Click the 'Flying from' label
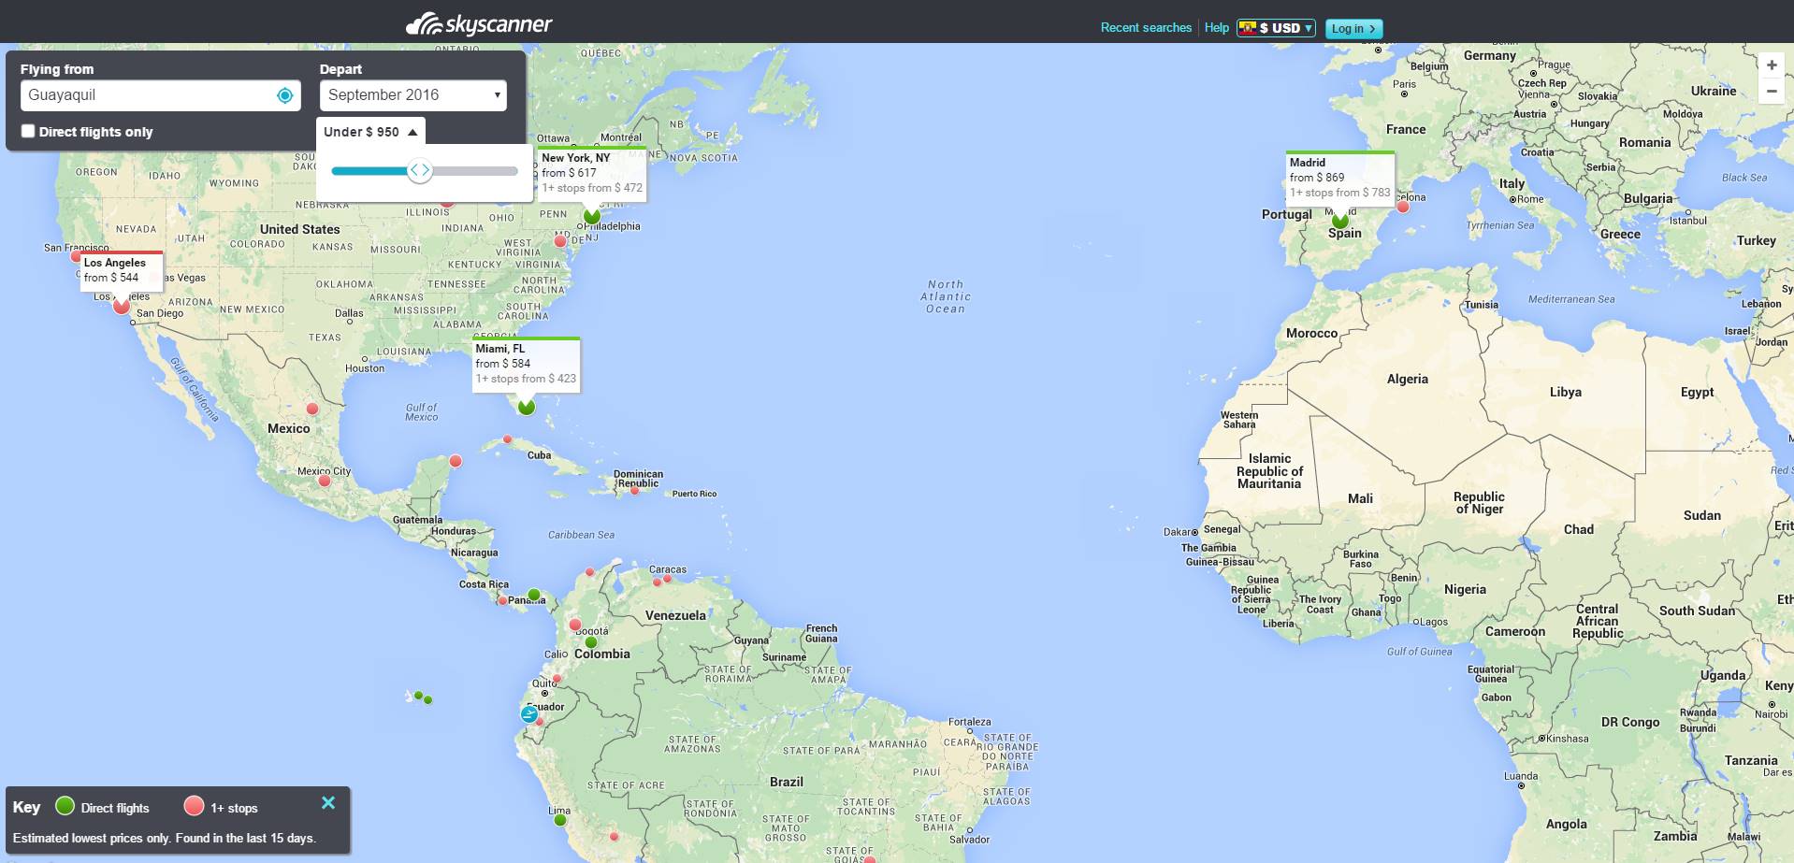 [57, 69]
